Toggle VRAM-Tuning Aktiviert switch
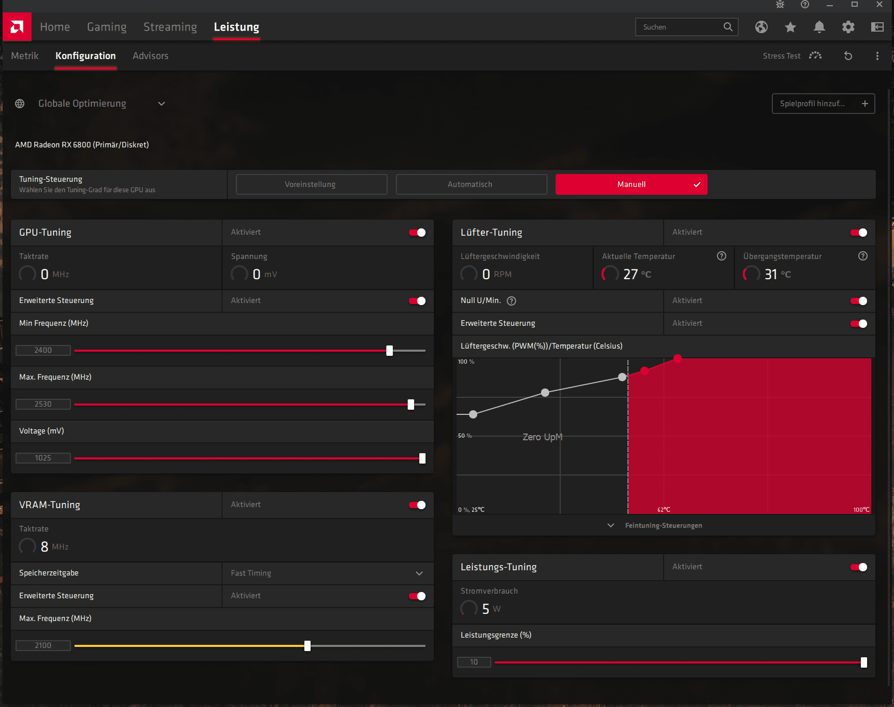894x707 pixels. [x=417, y=505]
